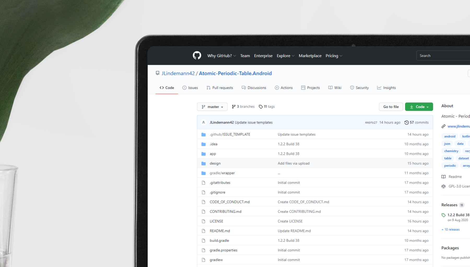Screen dimensions: 470x267
Task: Click the file icon for build.gradle
Action: (x=203, y=241)
